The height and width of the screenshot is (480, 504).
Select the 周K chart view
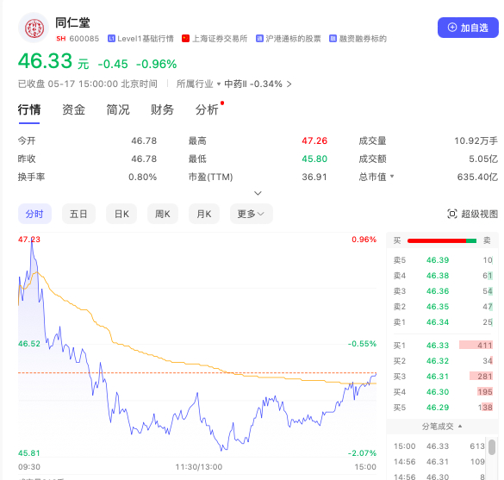point(163,214)
